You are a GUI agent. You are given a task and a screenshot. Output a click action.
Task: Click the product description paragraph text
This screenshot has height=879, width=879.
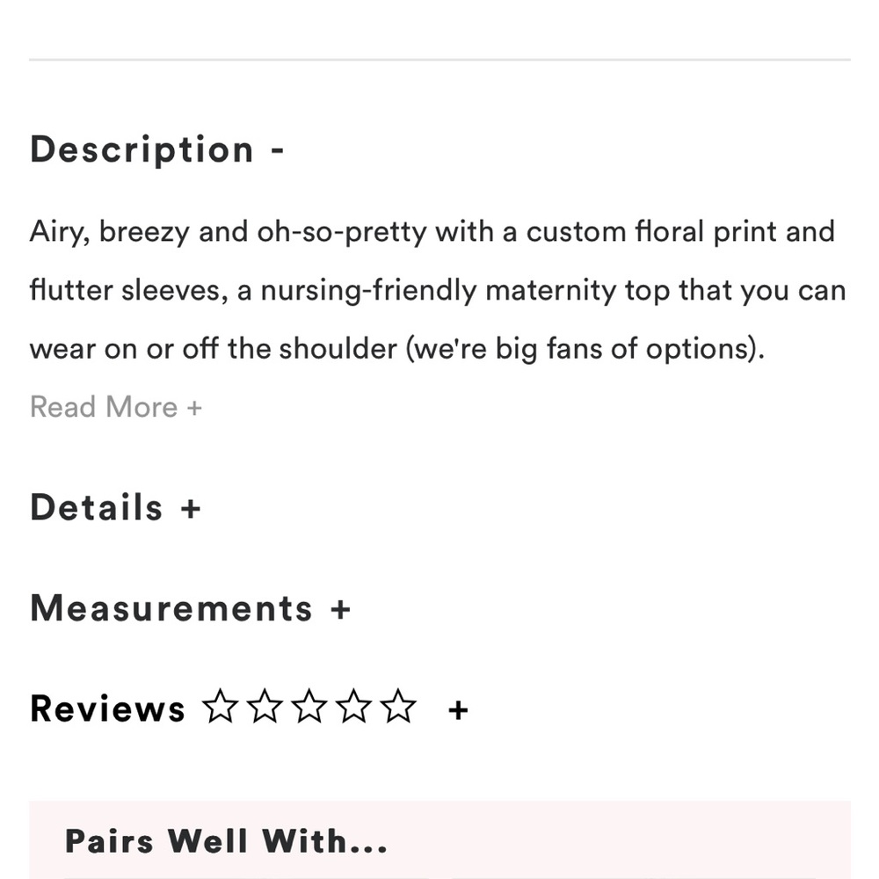point(439,290)
